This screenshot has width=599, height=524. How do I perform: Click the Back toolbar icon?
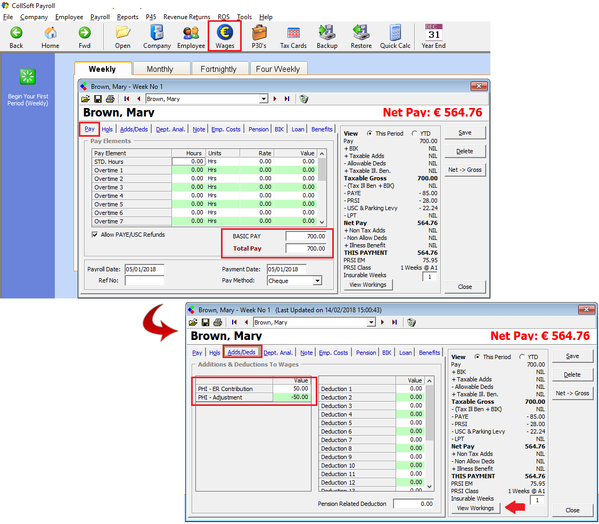(16, 33)
